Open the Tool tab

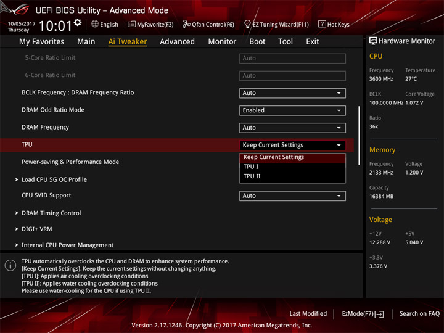pos(286,42)
